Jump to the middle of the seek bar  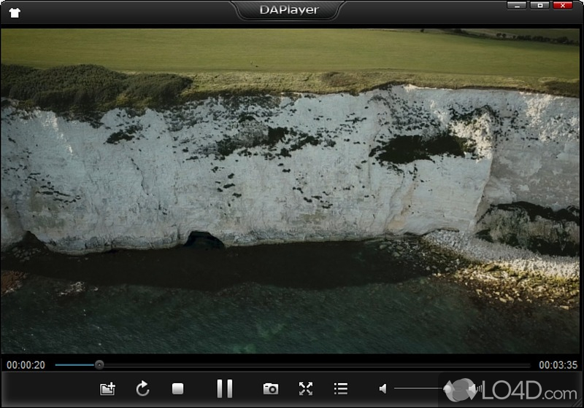point(292,365)
